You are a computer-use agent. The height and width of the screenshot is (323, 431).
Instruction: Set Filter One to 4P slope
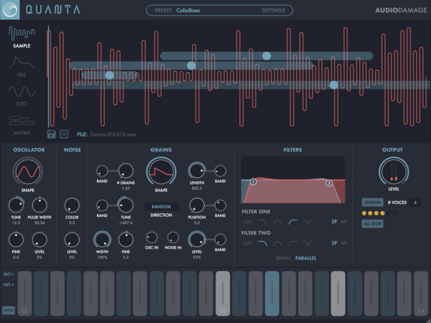(x=344, y=222)
